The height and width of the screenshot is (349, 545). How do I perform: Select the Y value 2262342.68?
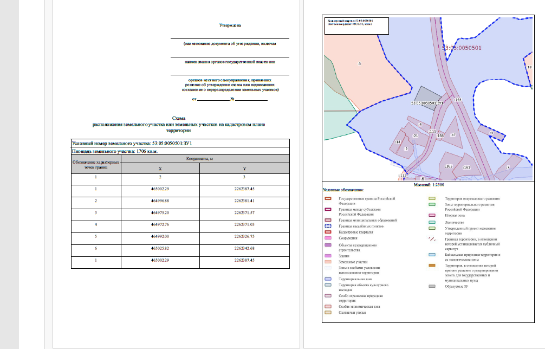point(244,249)
